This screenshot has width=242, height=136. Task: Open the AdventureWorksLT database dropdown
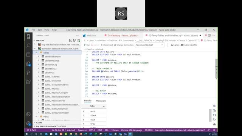[x=149, y=45]
